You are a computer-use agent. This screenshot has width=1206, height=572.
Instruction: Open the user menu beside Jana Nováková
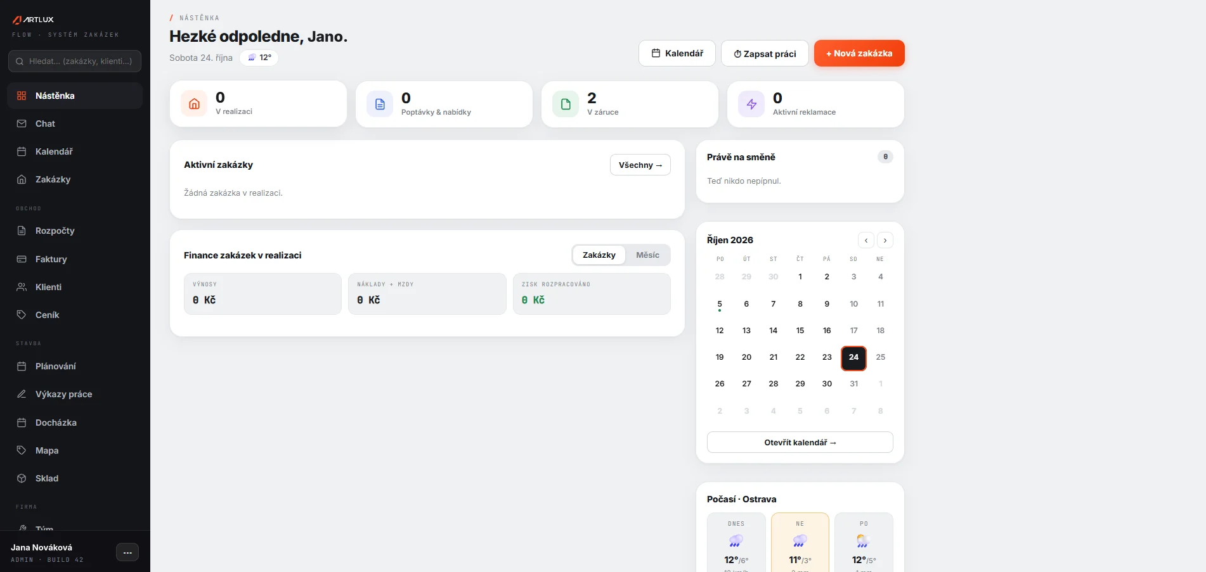click(127, 552)
